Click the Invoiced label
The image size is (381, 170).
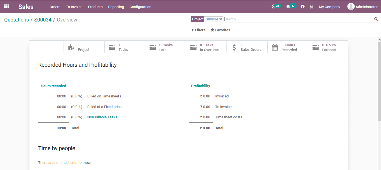(x=222, y=96)
